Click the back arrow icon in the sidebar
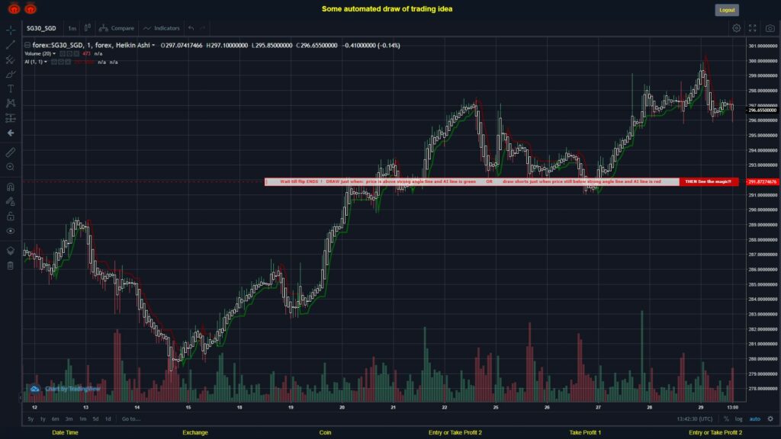This screenshot has width=781, height=439. coord(11,133)
